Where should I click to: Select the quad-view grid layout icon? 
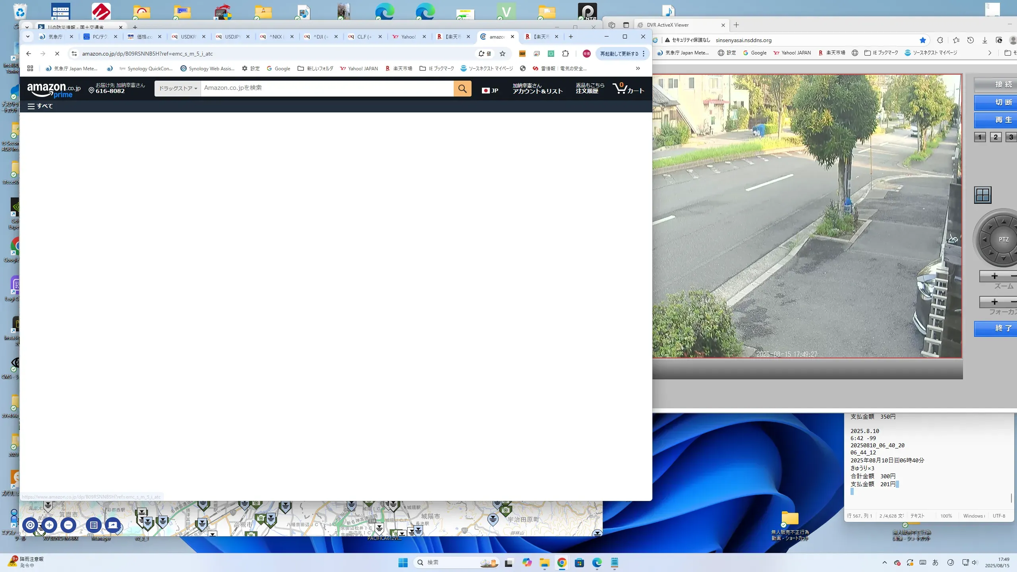pyautogui.click(x=983, y=195)
